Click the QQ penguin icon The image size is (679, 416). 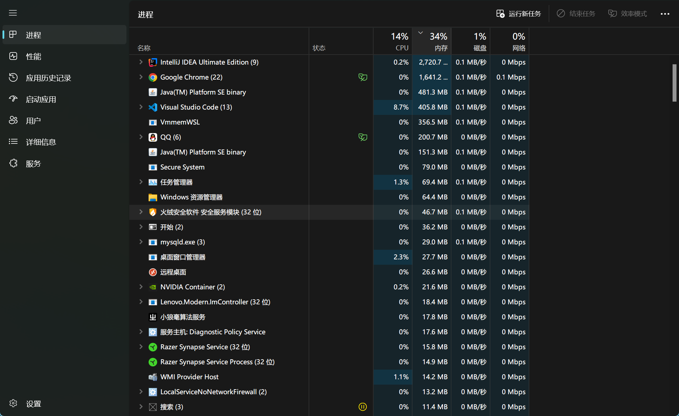[x=153, y=137]
